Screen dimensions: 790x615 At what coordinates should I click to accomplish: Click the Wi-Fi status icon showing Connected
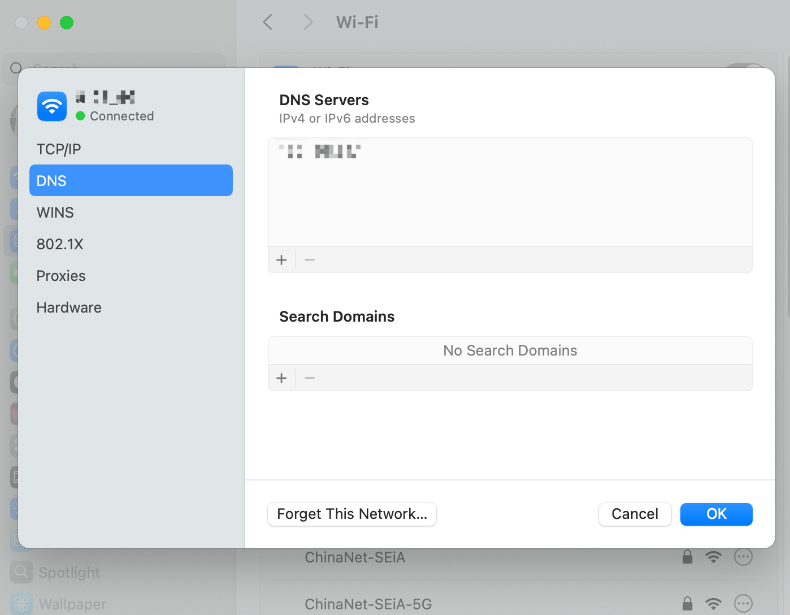(51, 106)
